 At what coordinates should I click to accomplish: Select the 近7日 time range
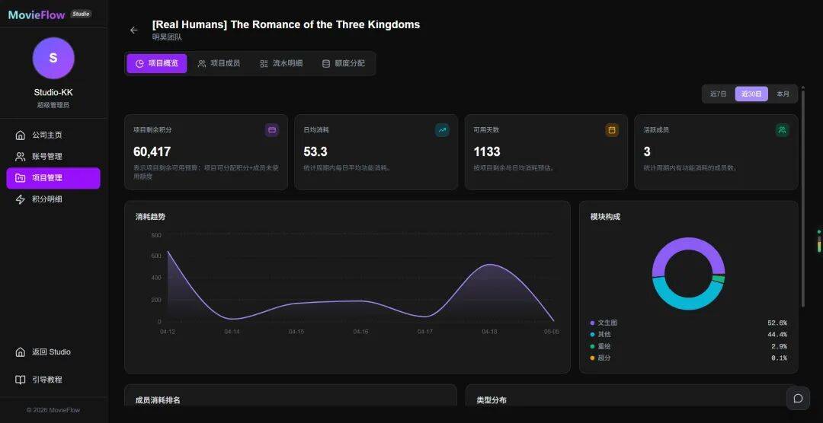click(x=718, y=94)
